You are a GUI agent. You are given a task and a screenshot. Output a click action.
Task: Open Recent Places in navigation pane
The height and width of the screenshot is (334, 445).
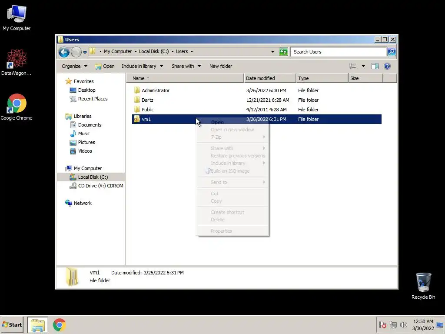93,99
